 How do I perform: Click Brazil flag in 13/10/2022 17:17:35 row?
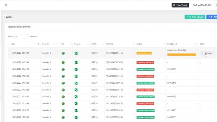coord(63,83)
